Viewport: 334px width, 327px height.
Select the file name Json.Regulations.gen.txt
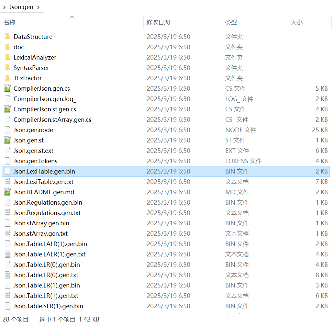click(47, 213)
